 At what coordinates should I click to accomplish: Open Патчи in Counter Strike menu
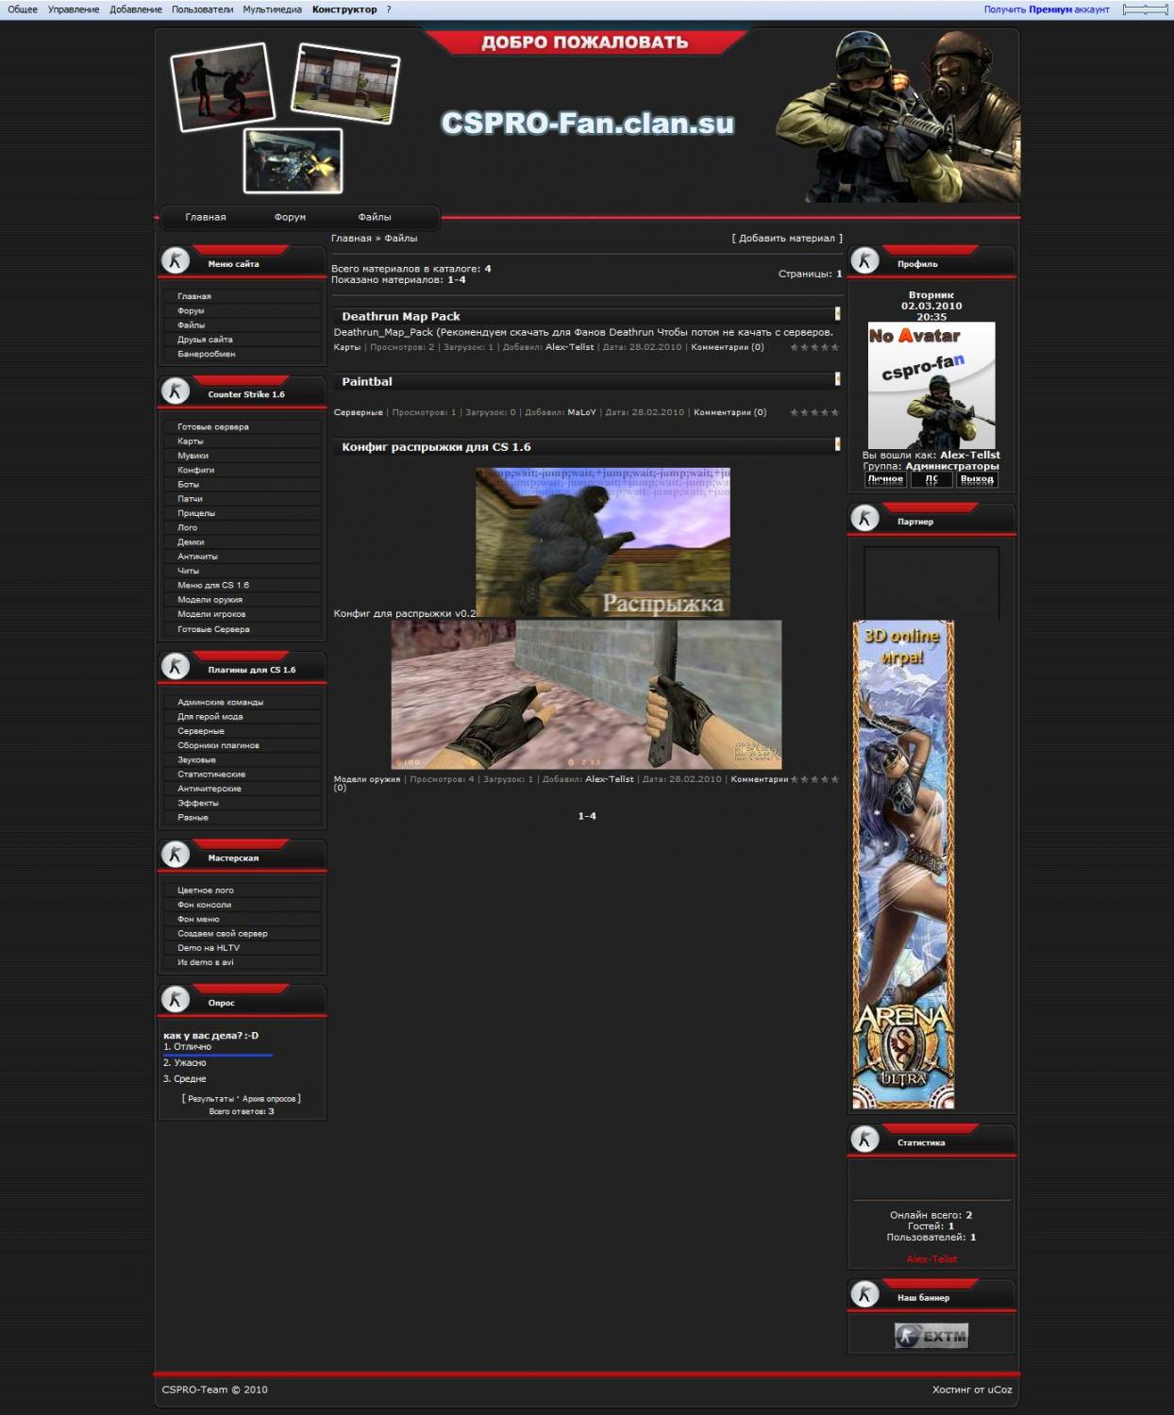[x=190, y=499]
